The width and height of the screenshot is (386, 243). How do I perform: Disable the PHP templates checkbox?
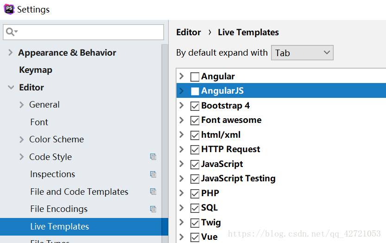click(195, 193)
